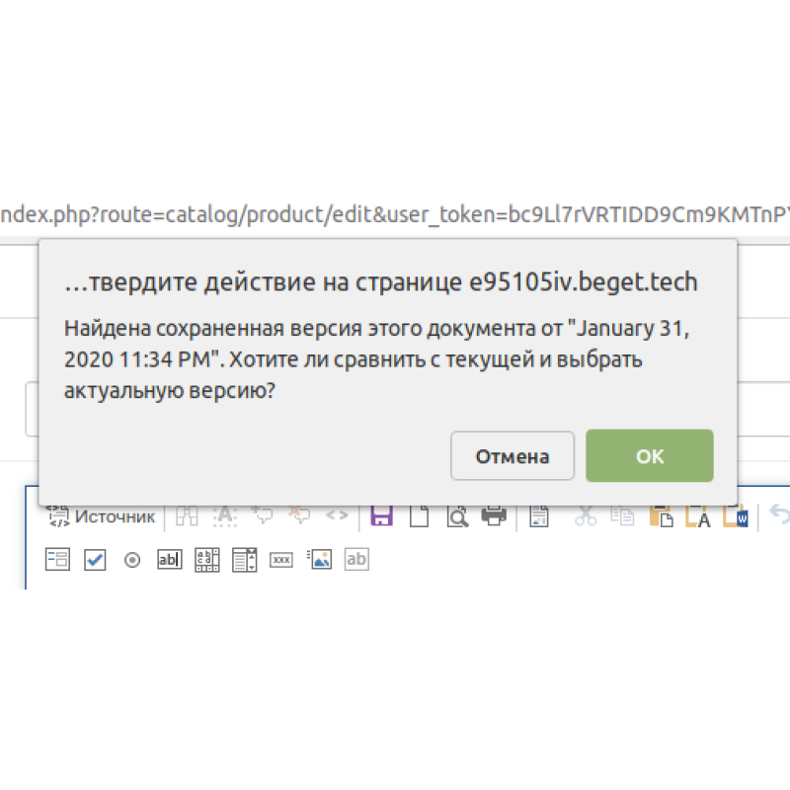Image resolution: width=790 pixels, height=790 pixels.
Task: Copy content with the copy icon
Action: [x=621, y=514]
